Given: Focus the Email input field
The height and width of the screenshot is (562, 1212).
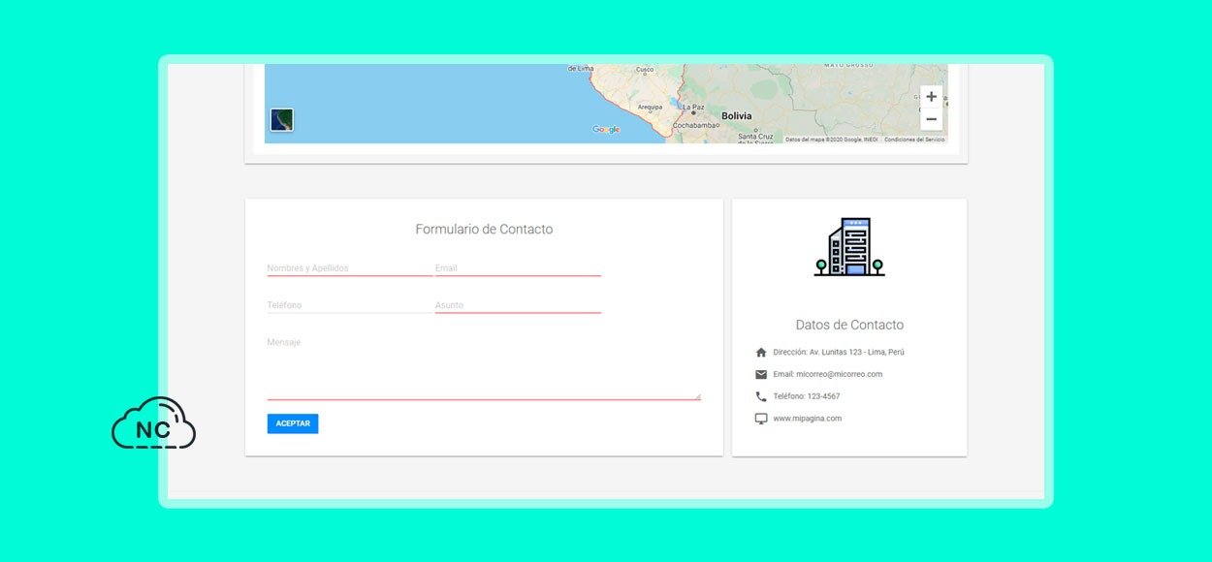Looking at the screenshot, I should pyautogui.click(x=518, y=268).
